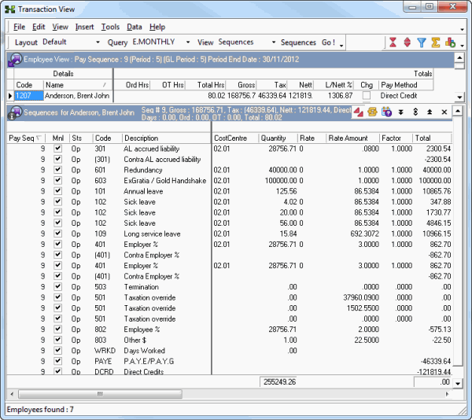Screen dimensions: 472x420
Task: Open the Insert menu
Action: [x=85, y=27]
